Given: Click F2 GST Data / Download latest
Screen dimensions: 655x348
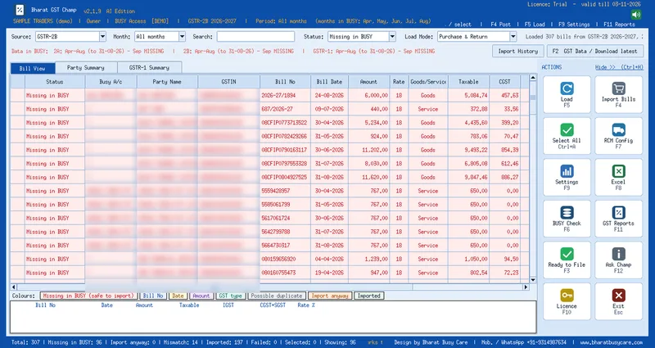Looking at the screenshot, I should tap(595, 51).
